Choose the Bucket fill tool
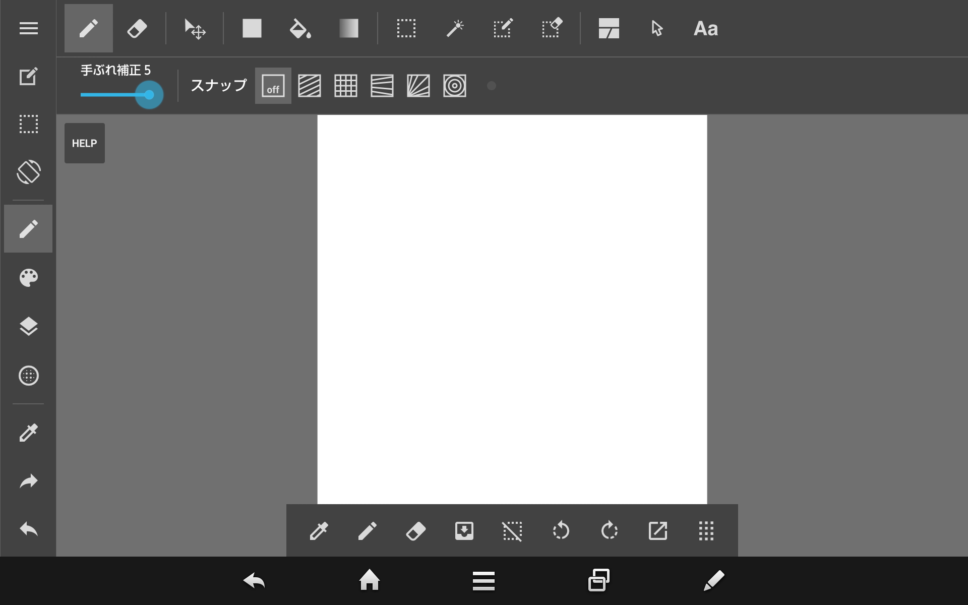 300,28
